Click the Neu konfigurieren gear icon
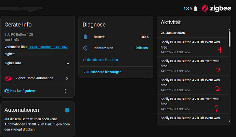This screenshot has width=236, height=137. [x=6, y=91]
